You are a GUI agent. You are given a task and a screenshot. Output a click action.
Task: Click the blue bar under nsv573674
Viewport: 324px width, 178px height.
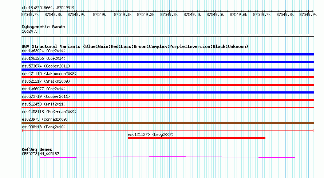pyautogui.click(x=167, y=70)
